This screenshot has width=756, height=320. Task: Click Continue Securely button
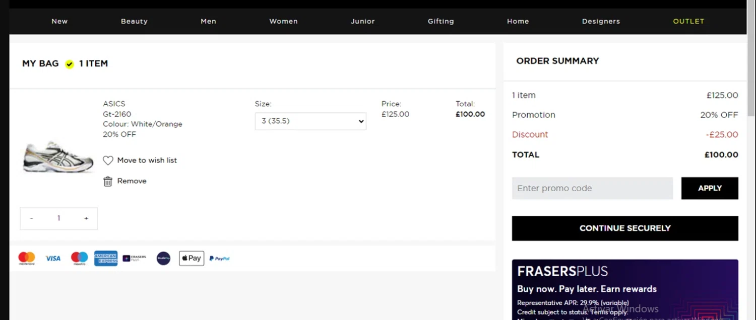click(x=625, y=228)
